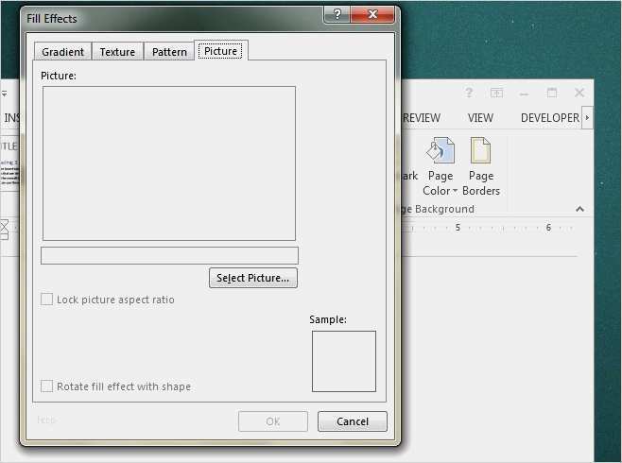Open the Pattern tab
The height and width of the screenshot is (463, 622).
point(169,52)
